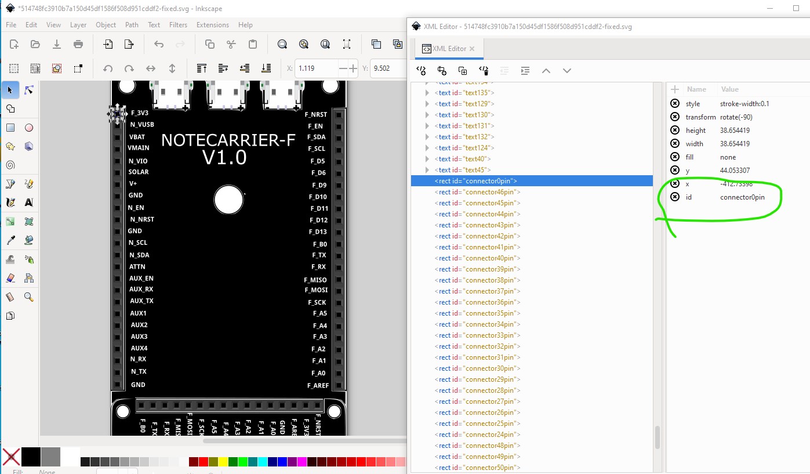Select the Gradient tool
This screenshot has height=474, width=810.
(x=10, y=222)
